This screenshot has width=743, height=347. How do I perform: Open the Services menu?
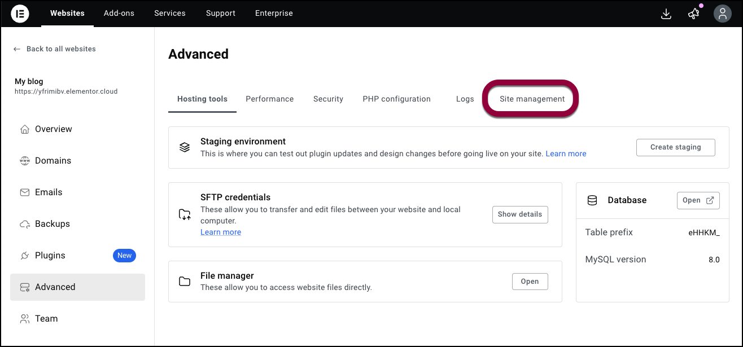(x=170, y=13)
